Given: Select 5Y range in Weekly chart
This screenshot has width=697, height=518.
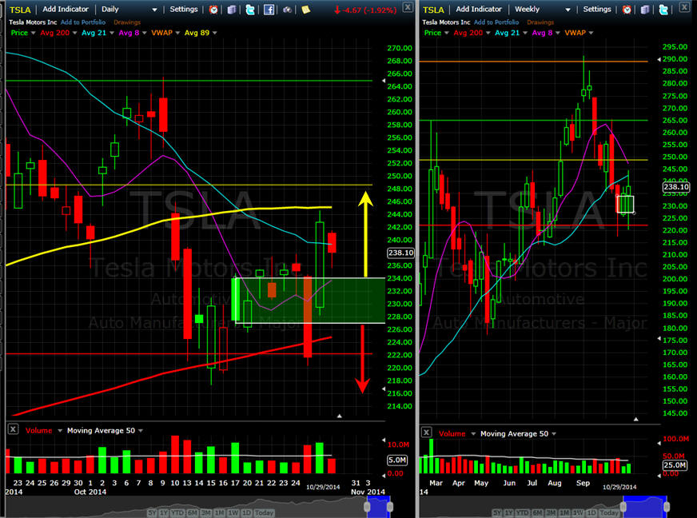Looking at the screenshot, I should click(497, 512).
